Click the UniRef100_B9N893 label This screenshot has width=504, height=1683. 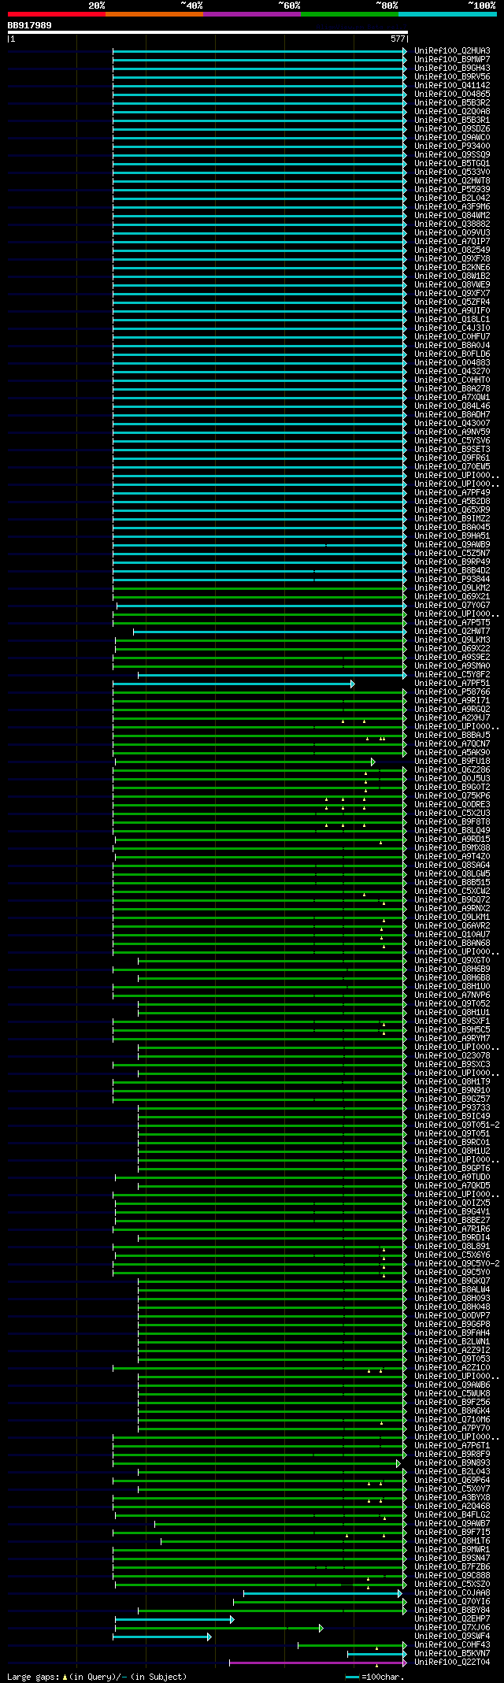452,1463
